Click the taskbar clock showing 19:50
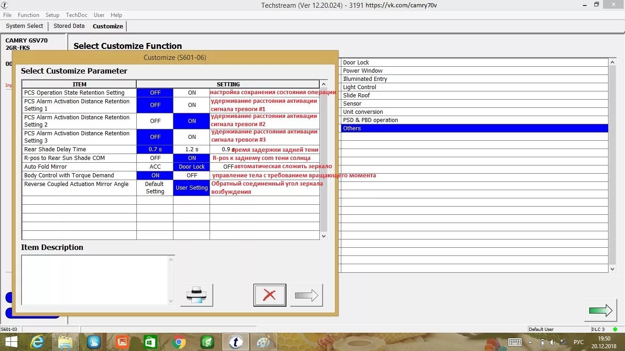Screen dimensions: 625x351 604,339
